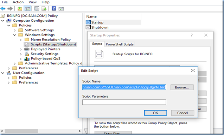
Task: Click the Shutdown script icon in list
Action: 88,27
